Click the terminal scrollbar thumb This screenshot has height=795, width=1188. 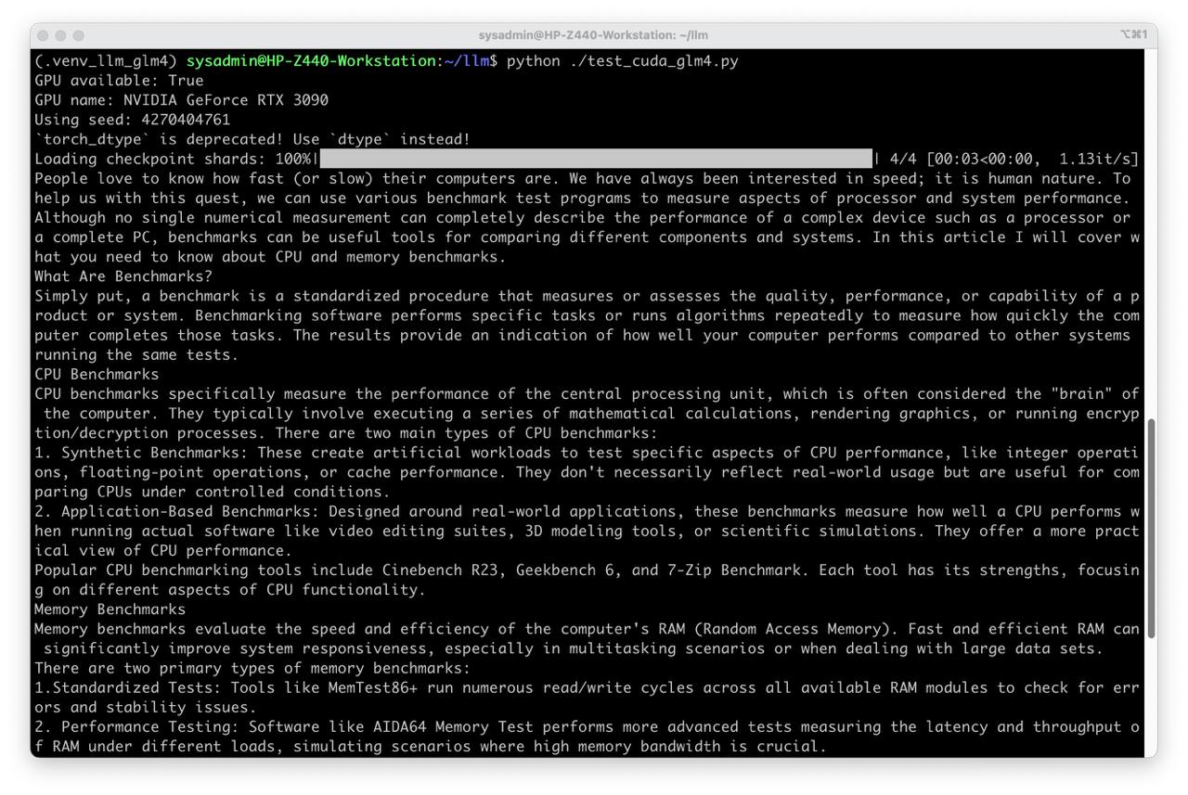[1151, 527]
